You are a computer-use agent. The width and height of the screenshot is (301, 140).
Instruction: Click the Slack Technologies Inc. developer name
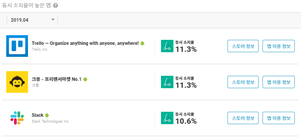51,121
